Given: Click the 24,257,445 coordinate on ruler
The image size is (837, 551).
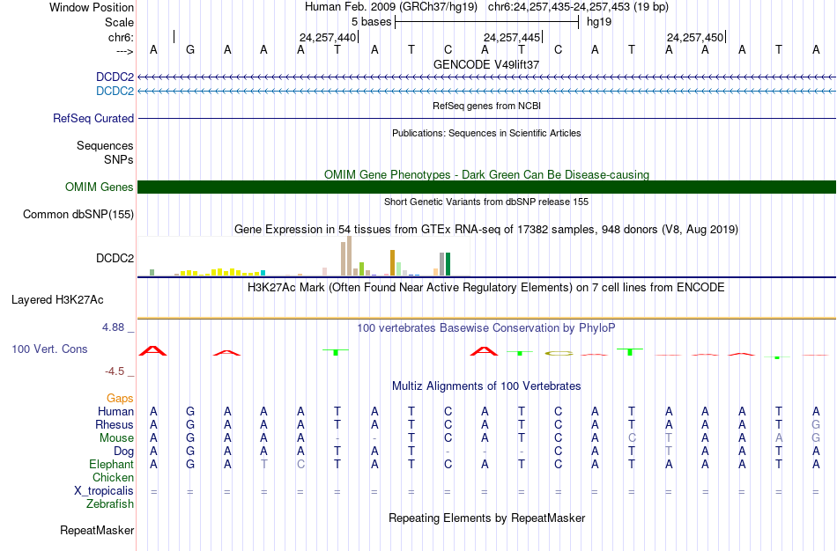Looking at the screenshot, I should (511, 37).
